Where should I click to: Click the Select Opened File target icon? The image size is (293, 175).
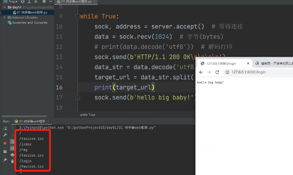pos(22,2)
